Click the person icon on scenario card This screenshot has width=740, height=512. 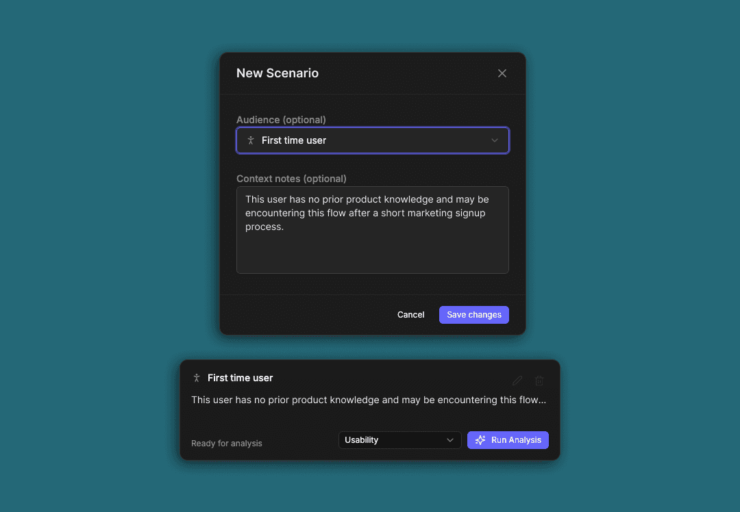tap(197, 378)
